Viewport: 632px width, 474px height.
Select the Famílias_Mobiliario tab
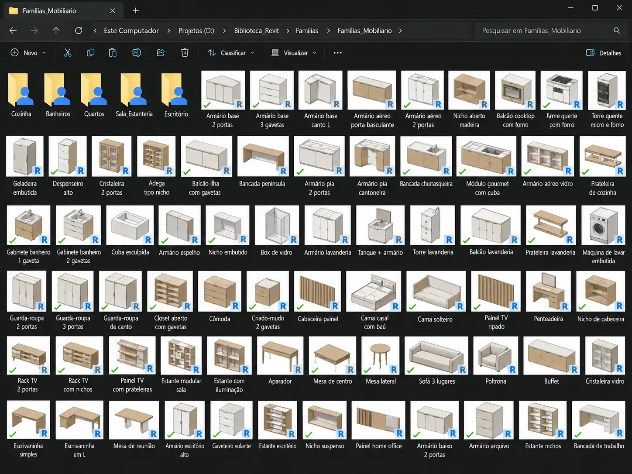point(61,11)
